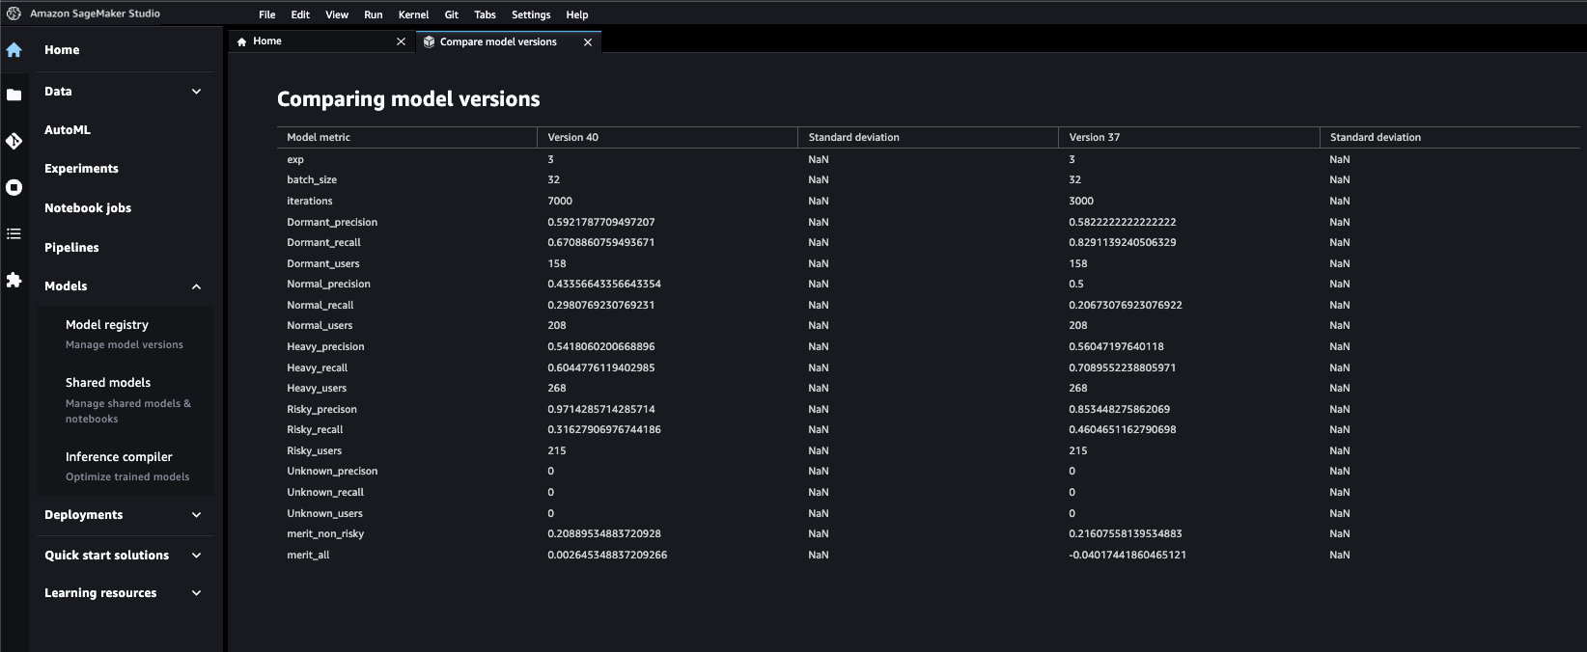Open Model registry

(107, 325)
